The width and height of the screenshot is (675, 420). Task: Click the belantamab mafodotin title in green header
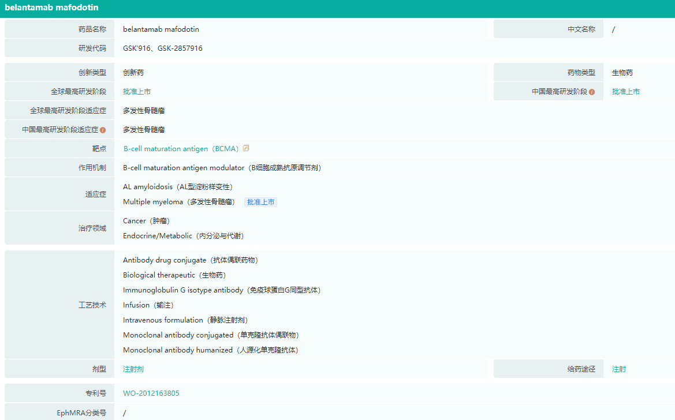[51, 8]
